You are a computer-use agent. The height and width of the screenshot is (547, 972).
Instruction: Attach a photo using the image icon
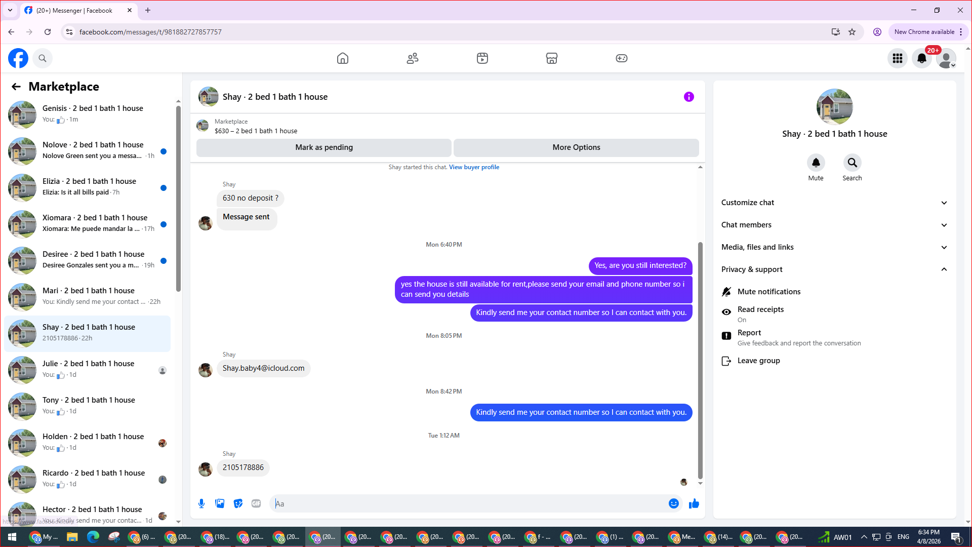(220, 503)
